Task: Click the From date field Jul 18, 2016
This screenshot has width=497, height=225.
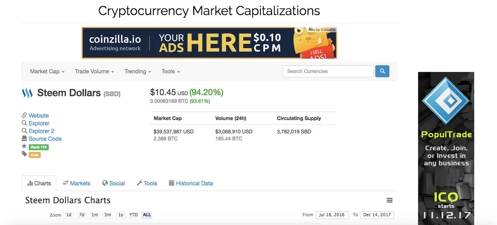Action: (332, 215)
